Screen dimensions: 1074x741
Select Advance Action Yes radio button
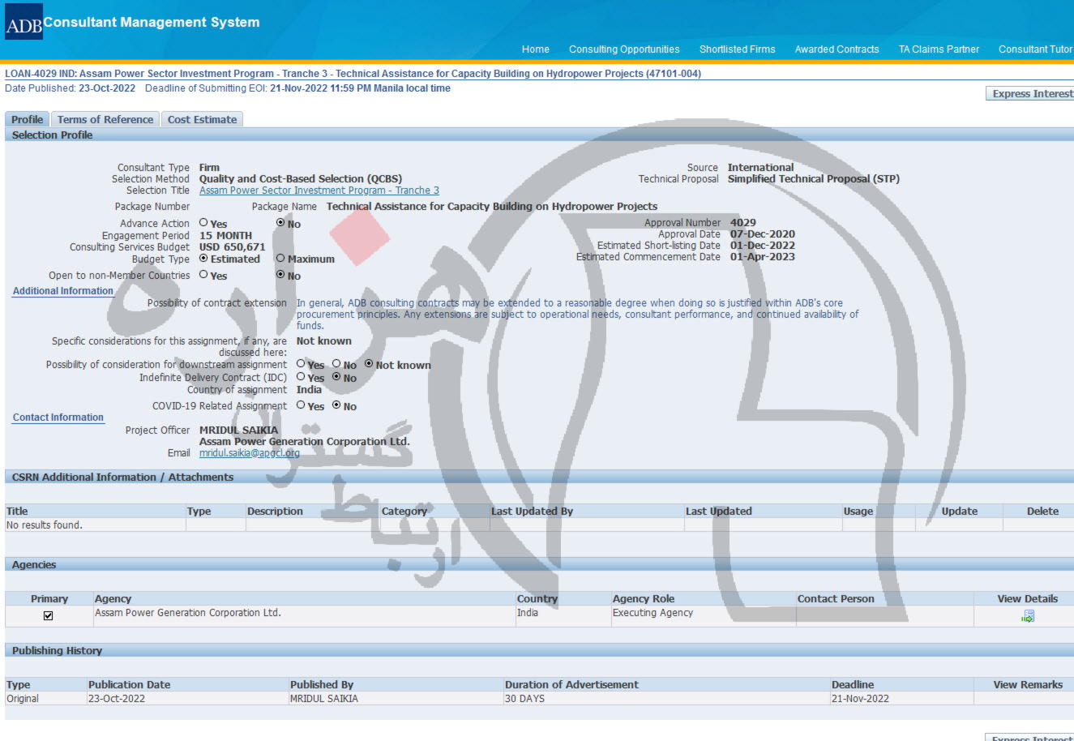[x=203, y=223]
